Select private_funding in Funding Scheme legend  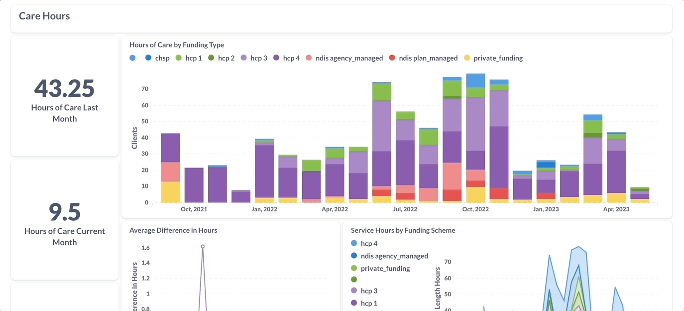[x=385, y=268]
